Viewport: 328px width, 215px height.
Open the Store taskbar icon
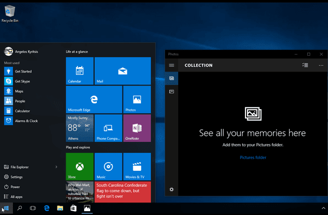[73, 208]
